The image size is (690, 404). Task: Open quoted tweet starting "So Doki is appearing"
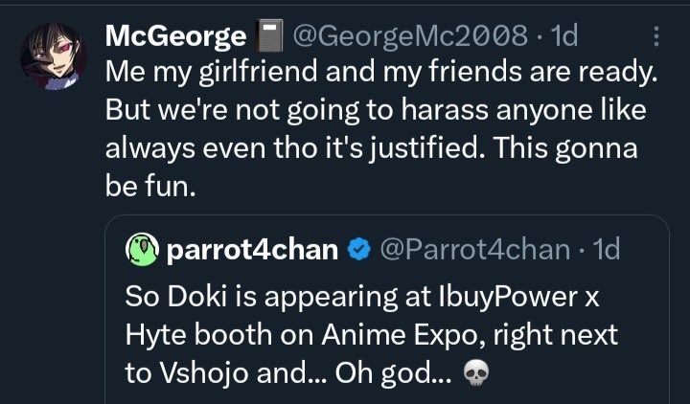point(387,309)
